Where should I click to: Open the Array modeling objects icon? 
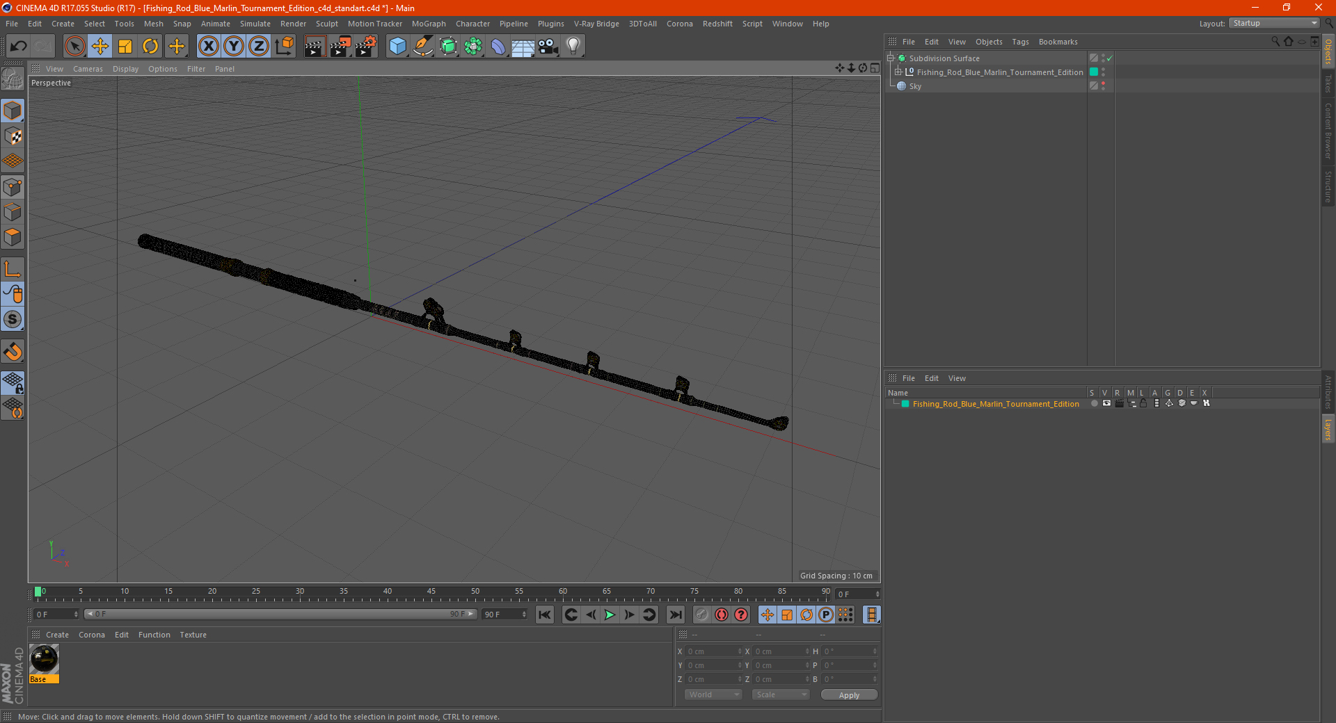473,47
